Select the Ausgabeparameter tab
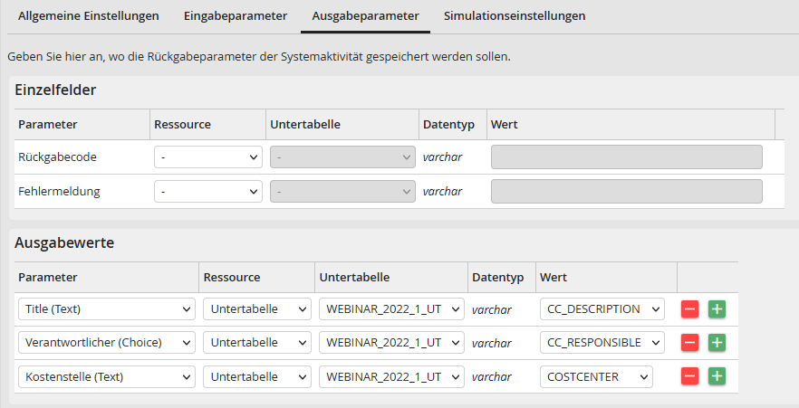Viewport: 799px width, 408px height. point(365,16)
